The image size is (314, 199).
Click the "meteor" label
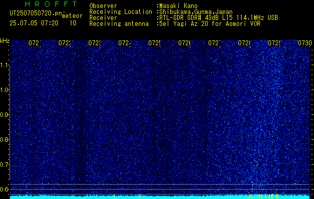pyautogui.click(x=72, y=16)
